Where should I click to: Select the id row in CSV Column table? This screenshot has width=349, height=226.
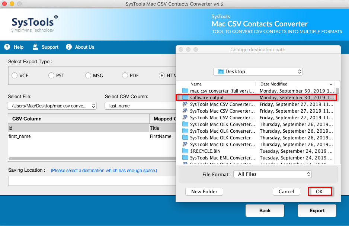pos(92,128)
